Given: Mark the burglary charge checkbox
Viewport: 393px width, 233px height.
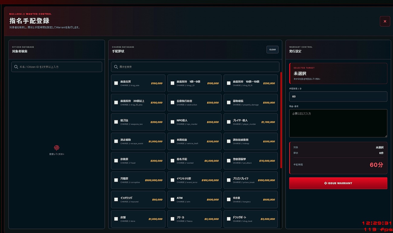Looking at the screenshot, I should [229, 199].
